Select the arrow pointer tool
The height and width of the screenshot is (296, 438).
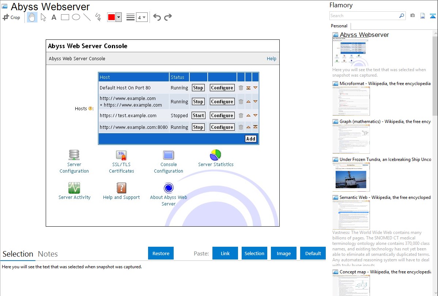[43, 17]
